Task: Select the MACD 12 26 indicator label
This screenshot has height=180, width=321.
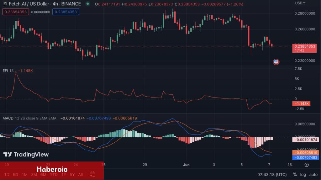Action: click(x=29, y=118)
